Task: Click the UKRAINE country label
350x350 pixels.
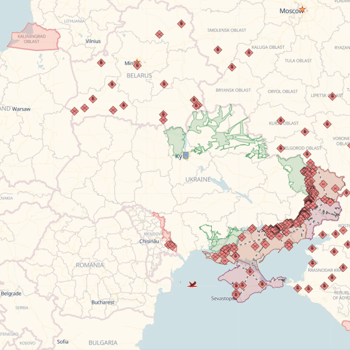Action: click(198, 179)
